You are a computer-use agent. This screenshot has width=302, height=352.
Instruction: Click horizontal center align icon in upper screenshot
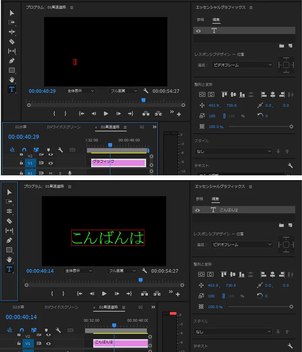pos(211,94)
